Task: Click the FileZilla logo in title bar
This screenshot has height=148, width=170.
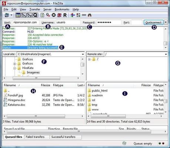Action: click(4, 3)
